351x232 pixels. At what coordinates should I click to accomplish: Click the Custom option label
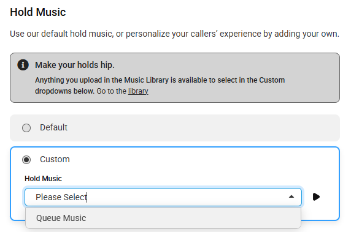(55, 159)
